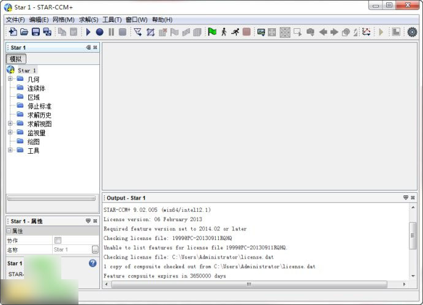Open the 编辑(E) menu
Screen dimensions: 423x305
tap(39, 20)
